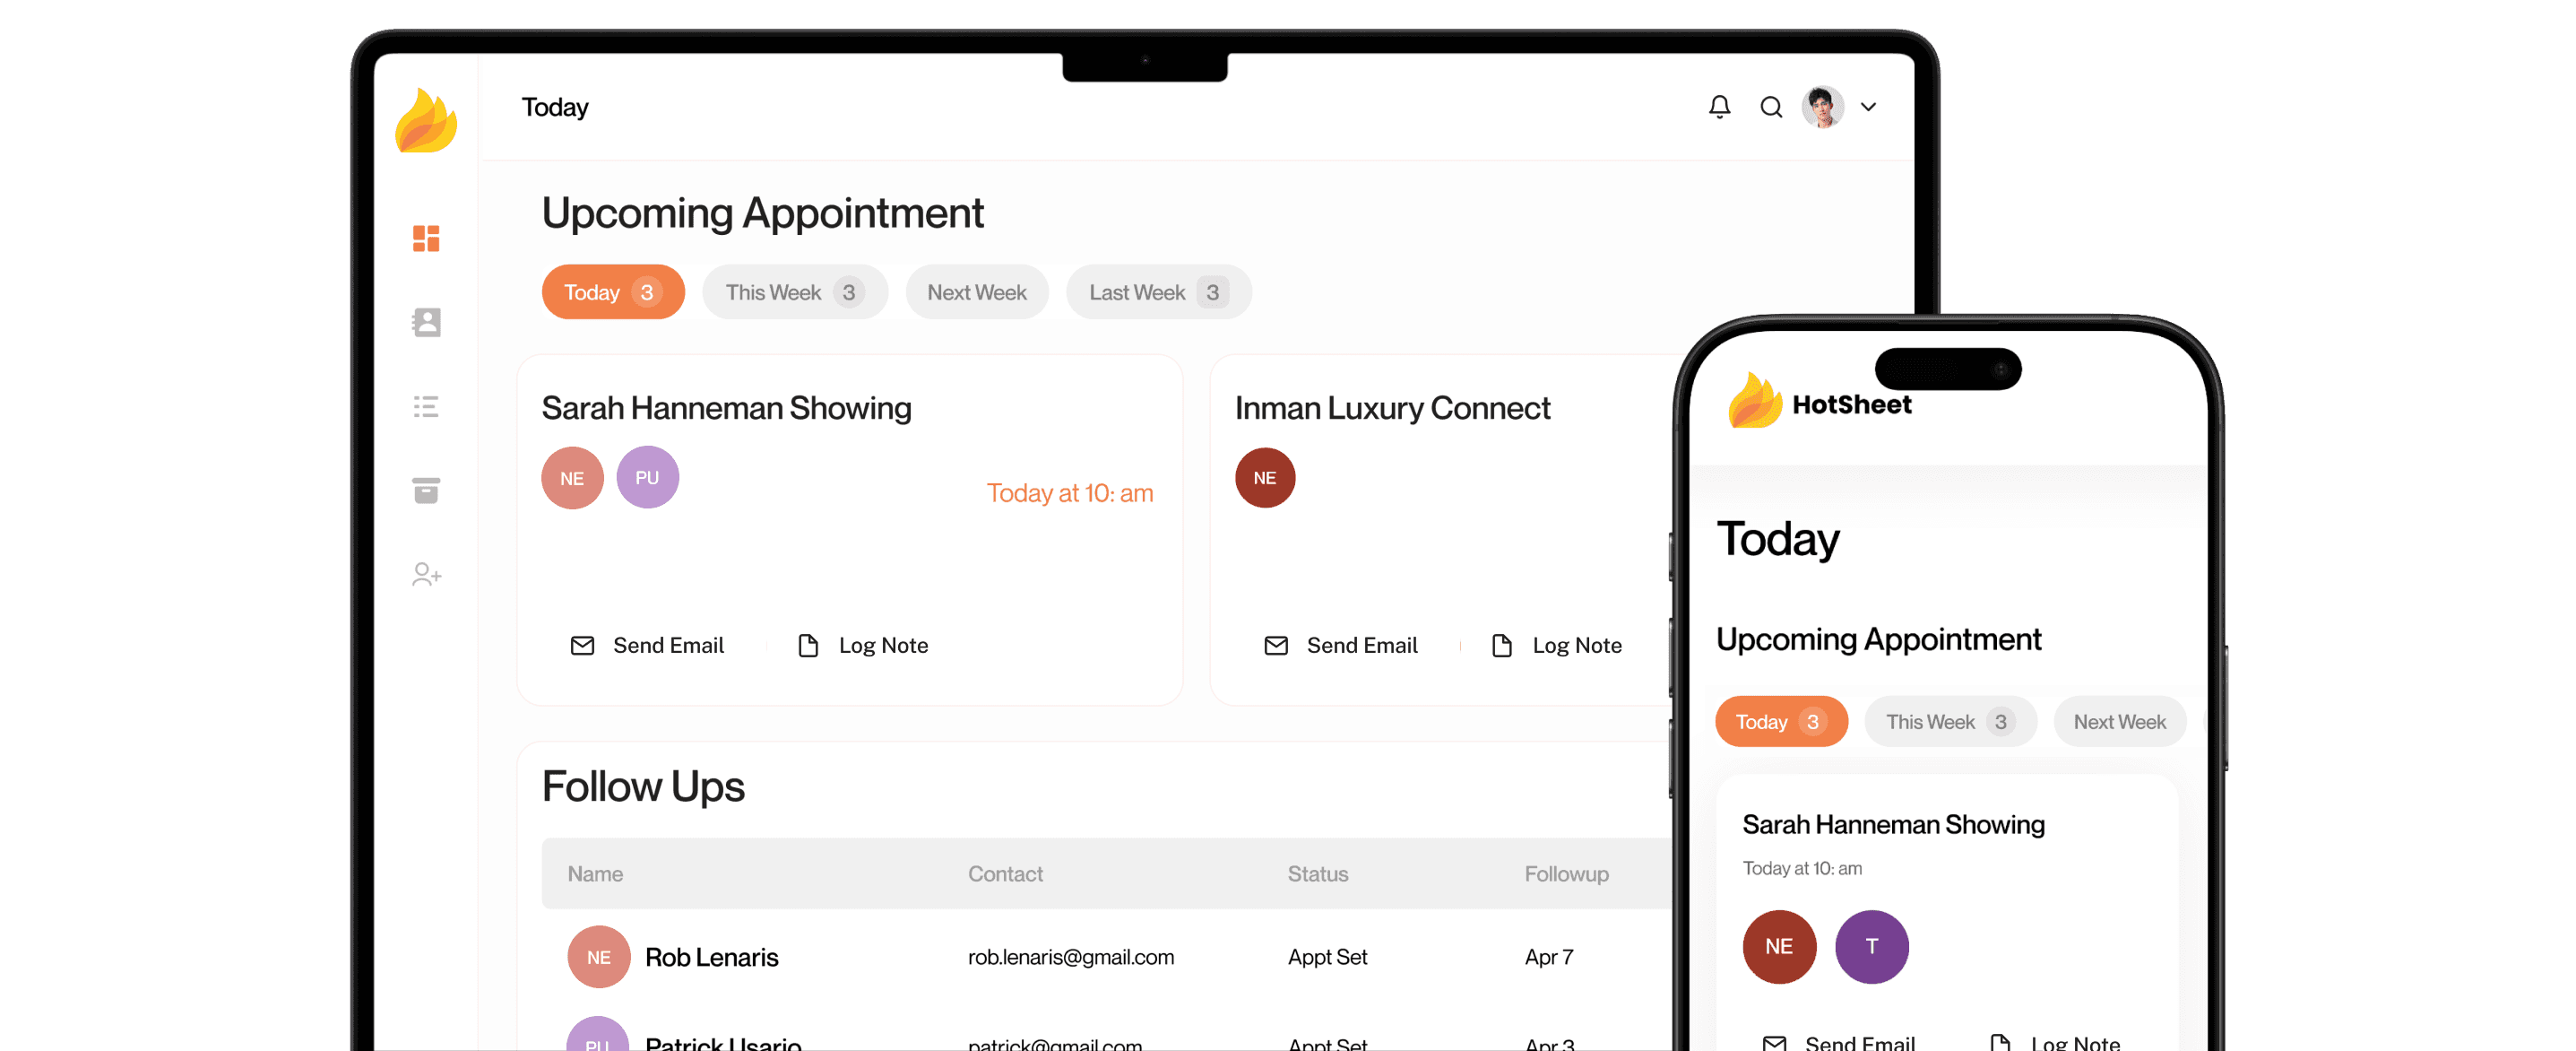This screenshot has width=2576, height=1051.
Task: Enable Next Week appointments view
Action: point(978,291)
